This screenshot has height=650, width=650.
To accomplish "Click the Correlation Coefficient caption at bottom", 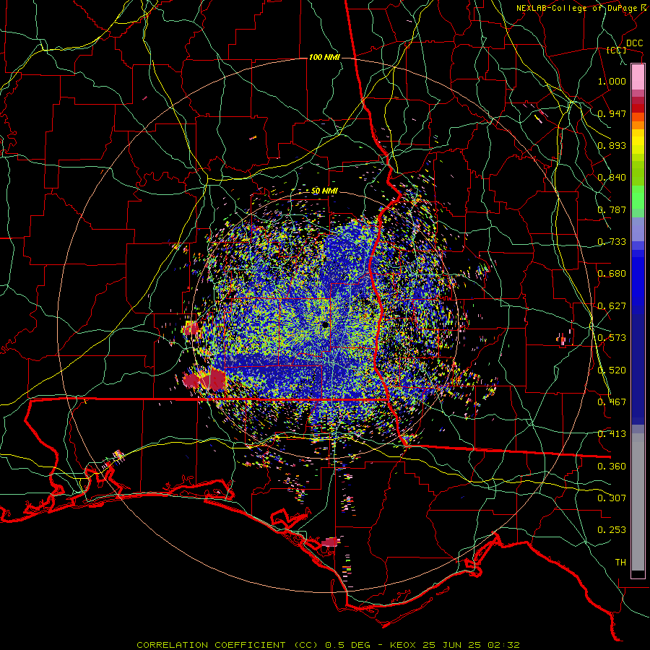I will (328, 645).
